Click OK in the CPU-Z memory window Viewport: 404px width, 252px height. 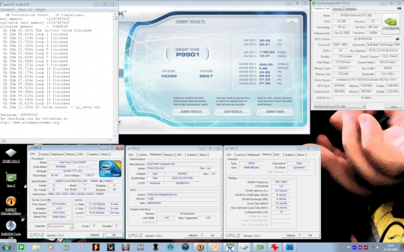coord(311,235)
